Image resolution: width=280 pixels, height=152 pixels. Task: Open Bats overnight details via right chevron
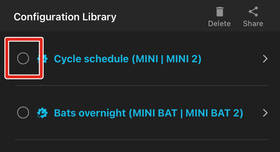click(x=265, y=113)
